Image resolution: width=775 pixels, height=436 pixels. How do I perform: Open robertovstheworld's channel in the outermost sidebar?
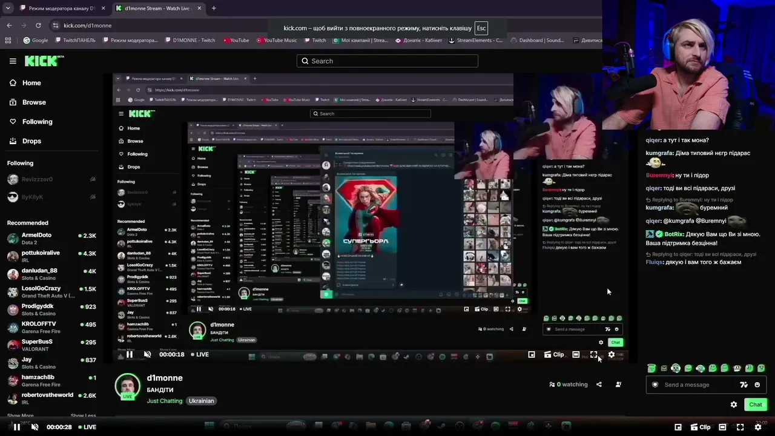pos(51,398)
